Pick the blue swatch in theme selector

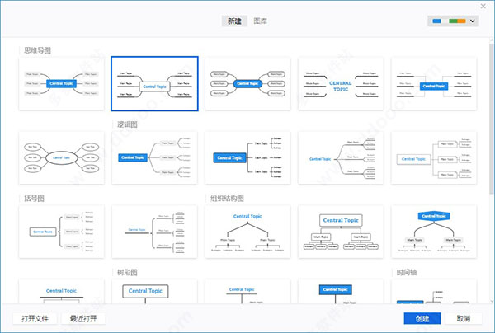[437, 21]
